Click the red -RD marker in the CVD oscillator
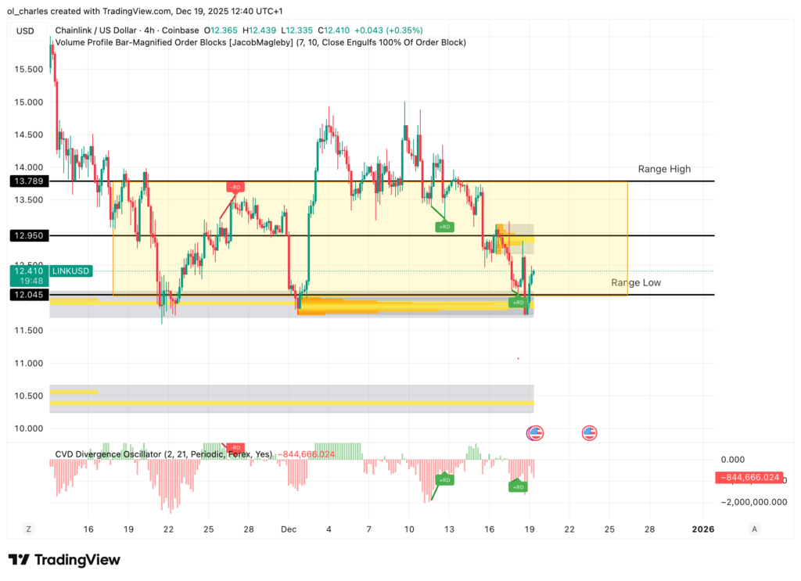 tap(236, 447)
